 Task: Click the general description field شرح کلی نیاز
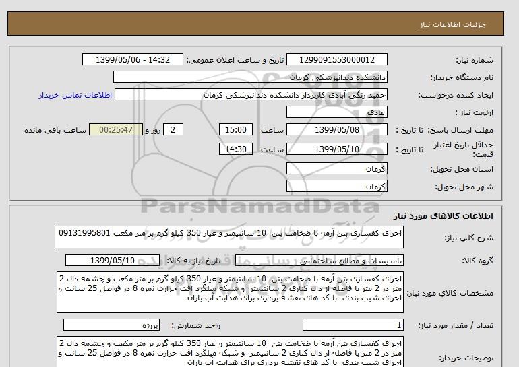tap(229, 237)
